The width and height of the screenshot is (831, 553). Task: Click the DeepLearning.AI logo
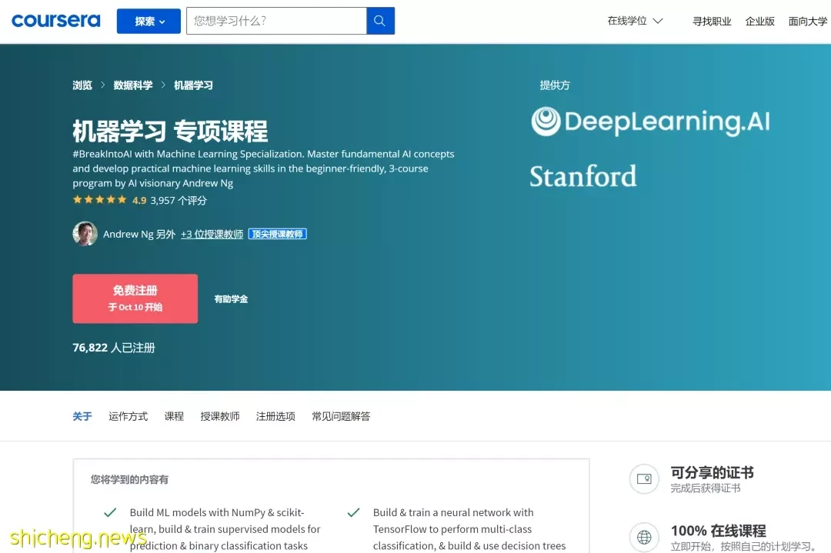pos(650,122)
